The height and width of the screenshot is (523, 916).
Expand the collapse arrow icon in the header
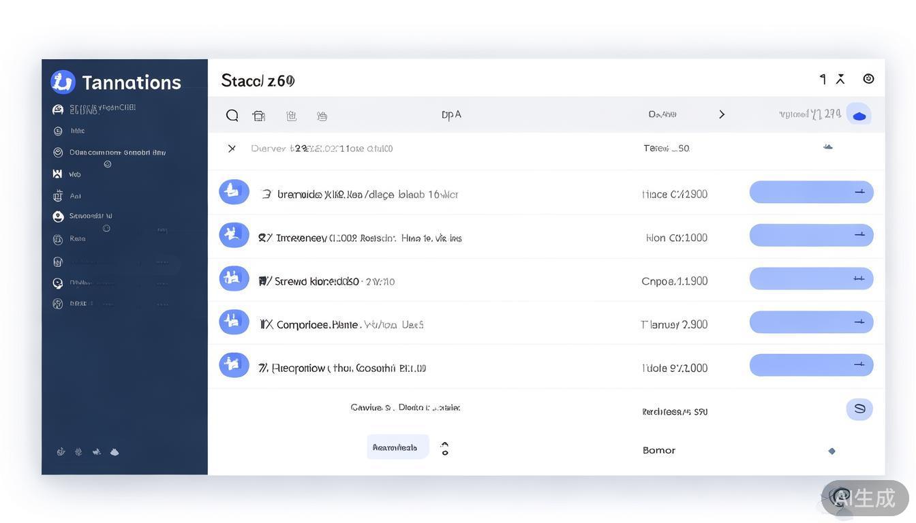tap(840, 79)
